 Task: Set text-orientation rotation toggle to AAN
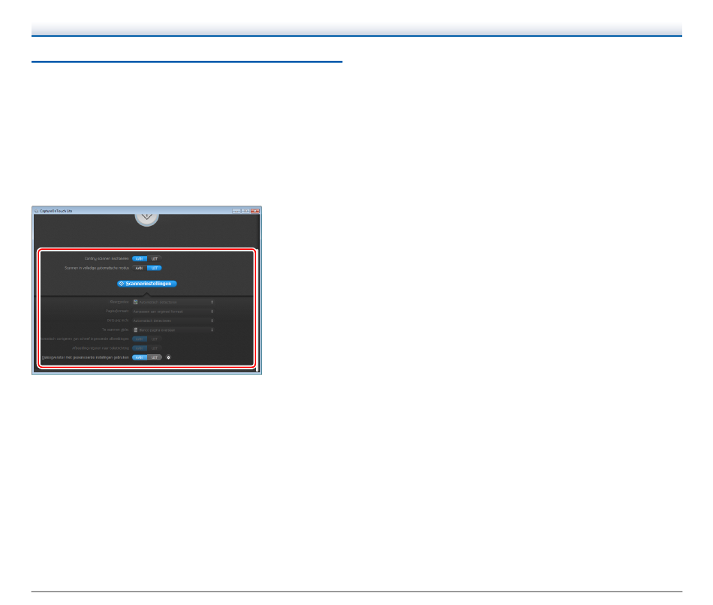[x=139, y=348]
